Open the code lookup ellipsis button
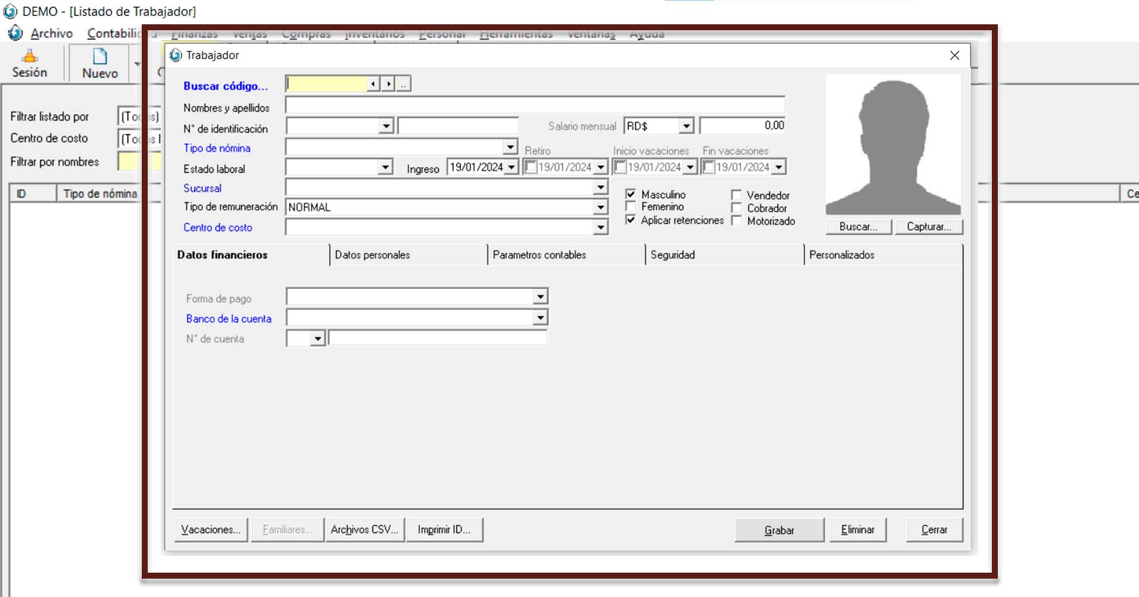Image resolution: width=1139 pixels, height=597 pixels. pos(403,84)
